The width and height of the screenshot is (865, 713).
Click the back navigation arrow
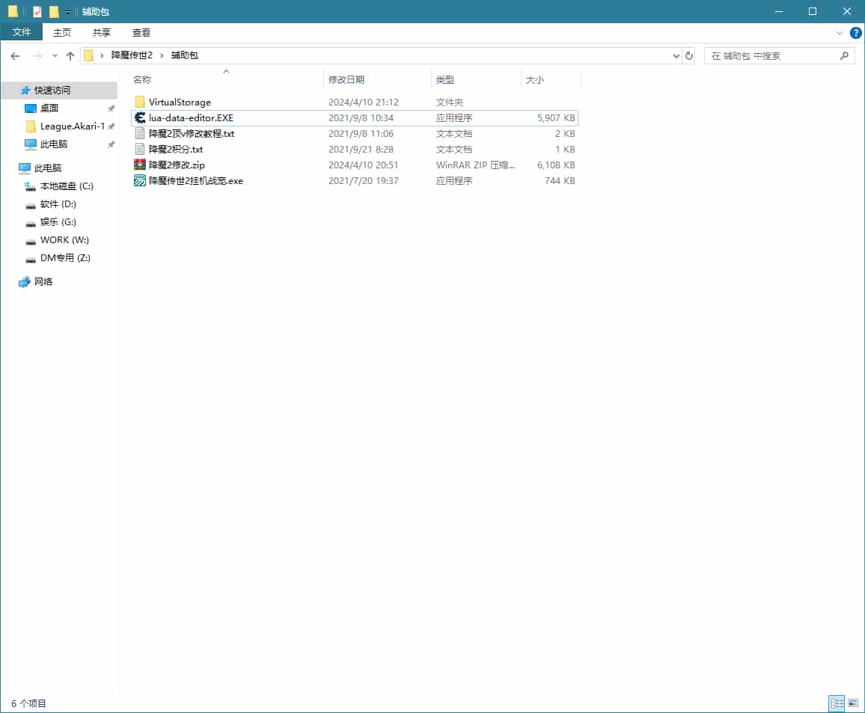click(x=15, y=56)
